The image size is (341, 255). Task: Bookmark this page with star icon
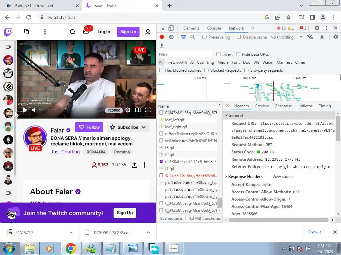click(x=288, y=17)
